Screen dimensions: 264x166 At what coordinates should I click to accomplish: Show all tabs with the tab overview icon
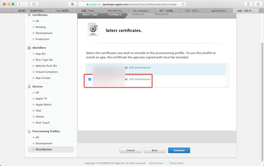(x=258, y=4)
